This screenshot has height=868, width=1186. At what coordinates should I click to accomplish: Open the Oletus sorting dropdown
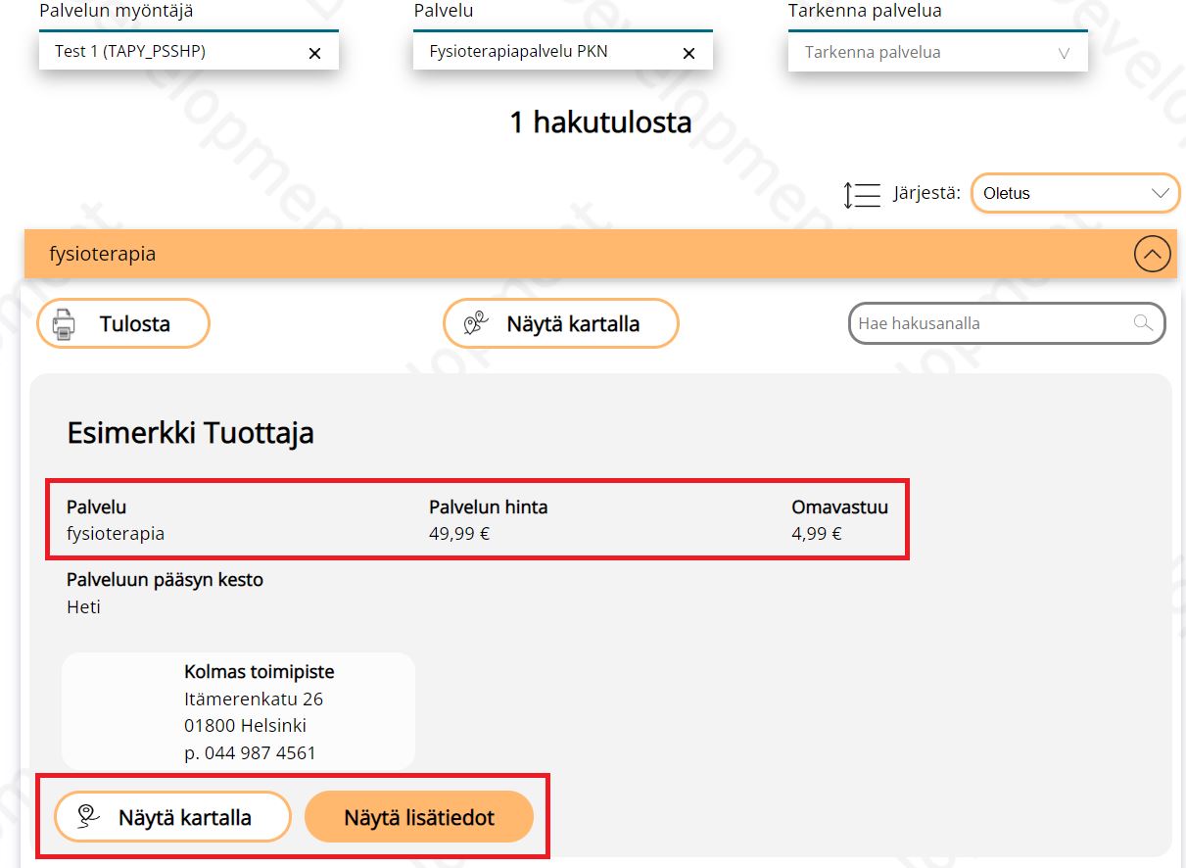pyautogui.click(x=1074, y=193)
